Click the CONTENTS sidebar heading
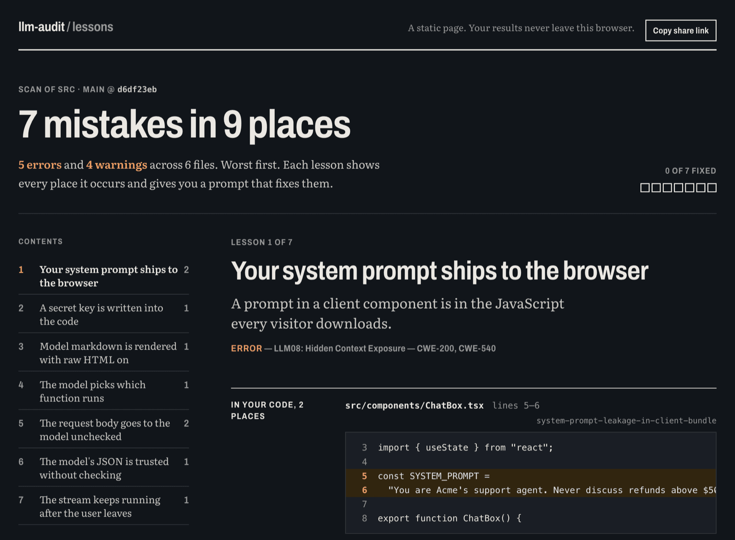735x540 pixels. point(40,242)
